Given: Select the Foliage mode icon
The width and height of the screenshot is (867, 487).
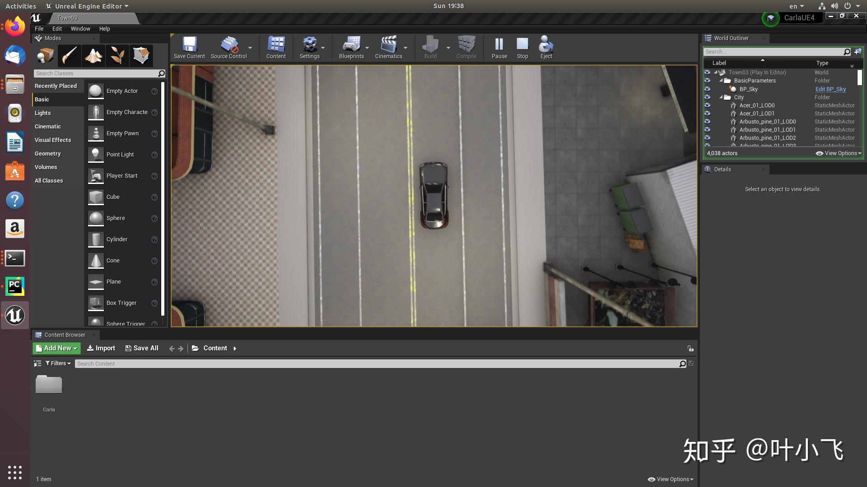Looking at the screenshot, I should [x=117, y=55].
